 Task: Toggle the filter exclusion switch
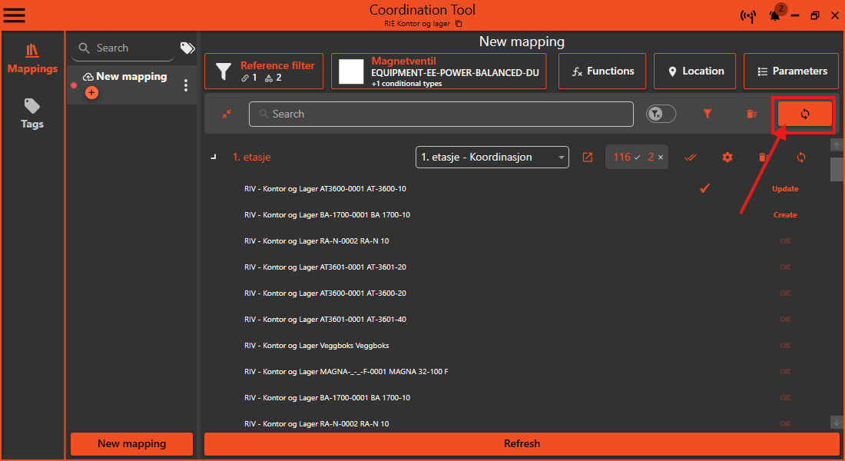[660, 113]
